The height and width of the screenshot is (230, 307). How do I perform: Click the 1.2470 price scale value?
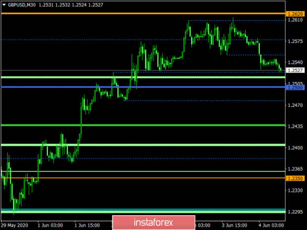[295, 105]
